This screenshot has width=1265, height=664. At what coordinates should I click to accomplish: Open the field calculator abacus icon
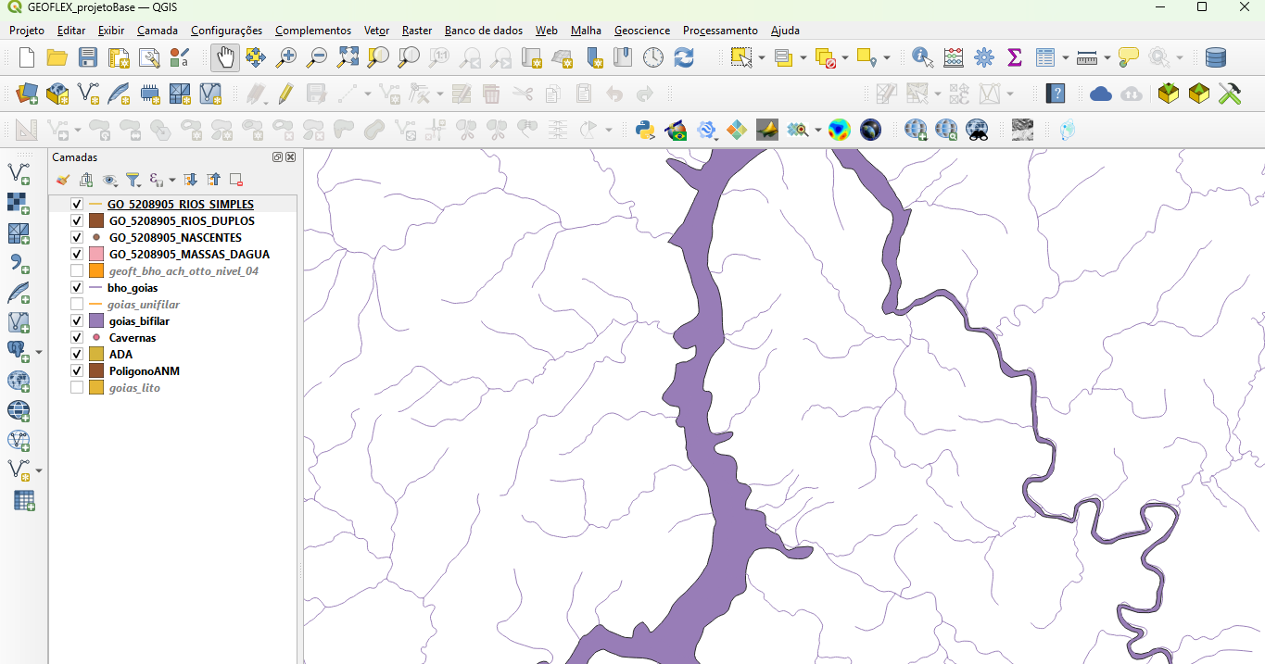tap(954, 57)
